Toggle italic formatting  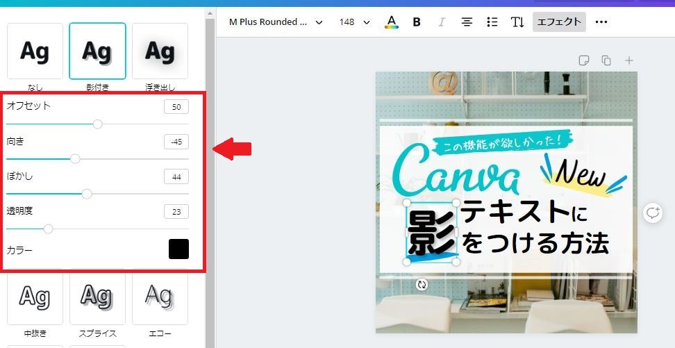coord(441,22)
